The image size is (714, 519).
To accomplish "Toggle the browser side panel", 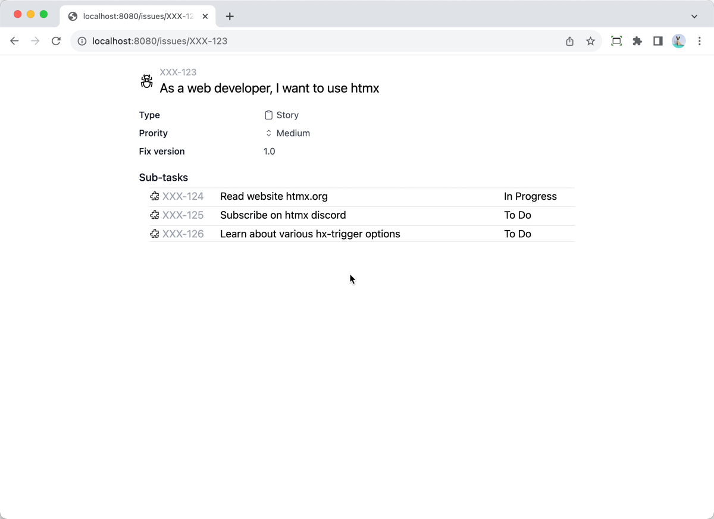I will [x=658, y=41].
